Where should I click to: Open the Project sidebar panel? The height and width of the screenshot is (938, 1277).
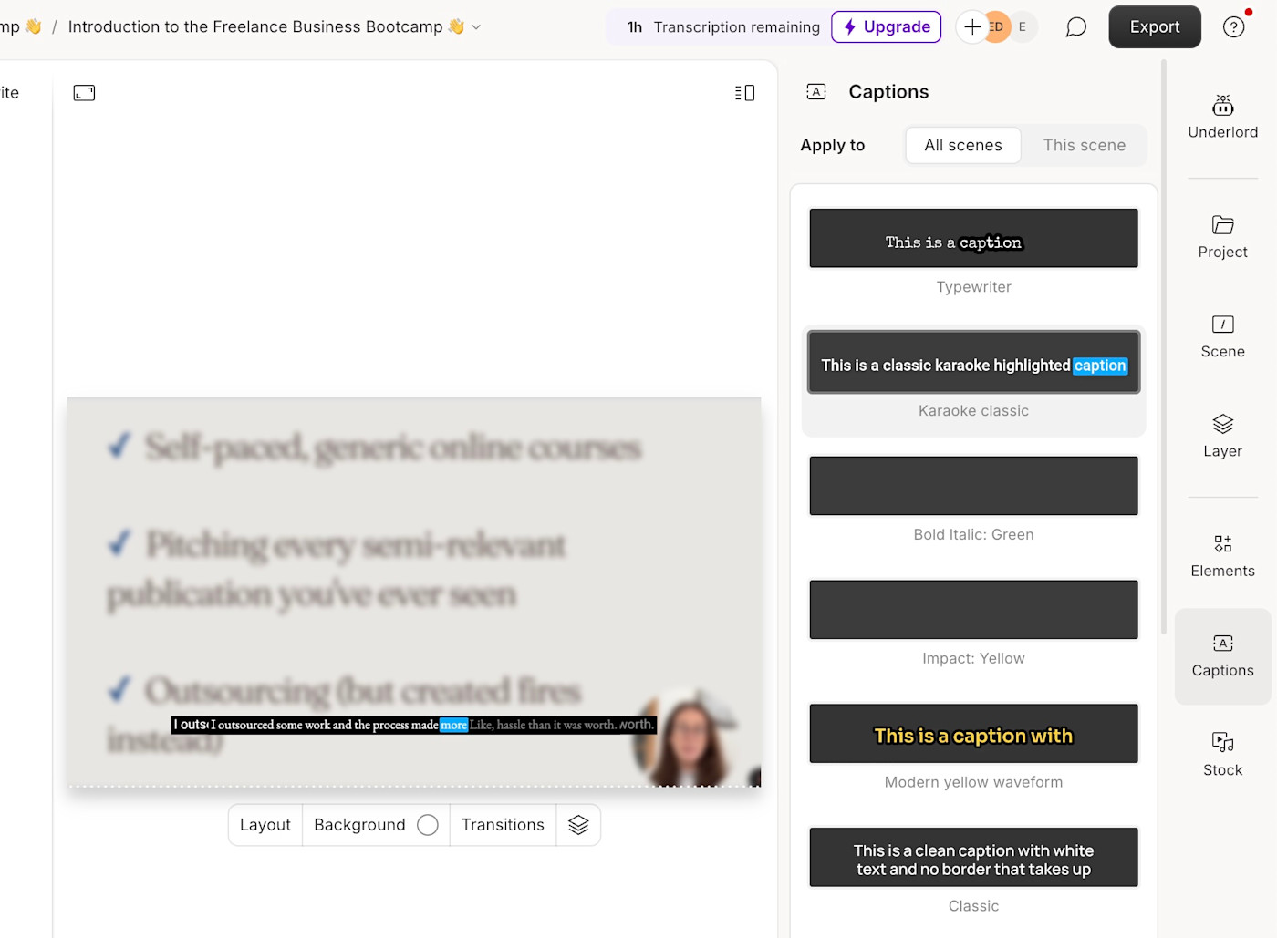coord(1222,237)
